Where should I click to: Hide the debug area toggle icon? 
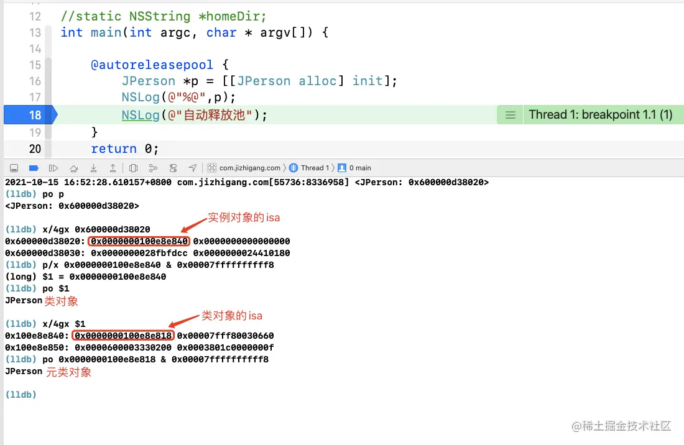coord(14,168)
